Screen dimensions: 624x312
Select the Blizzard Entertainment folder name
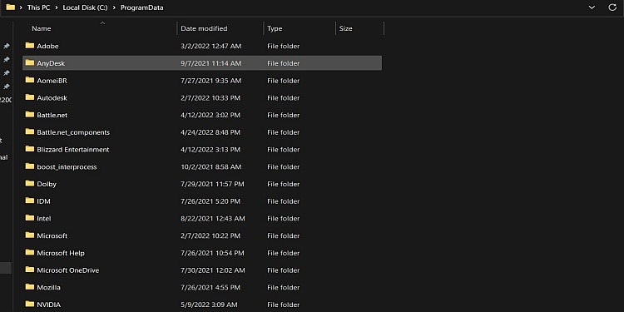point(73,150)
